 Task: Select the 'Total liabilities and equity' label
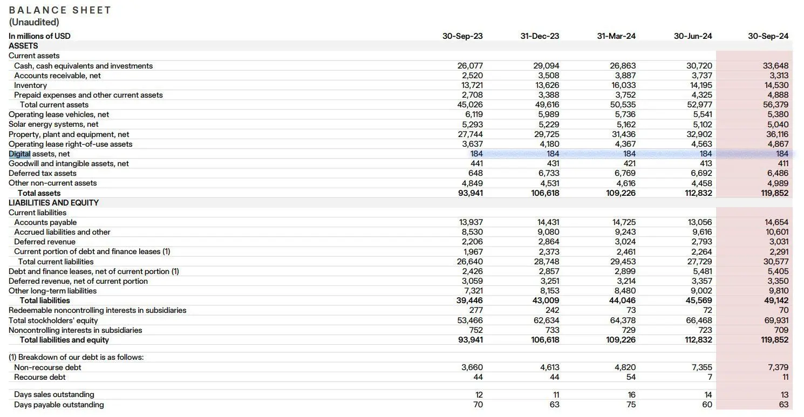pyautogui.click(x=64, y=340)
